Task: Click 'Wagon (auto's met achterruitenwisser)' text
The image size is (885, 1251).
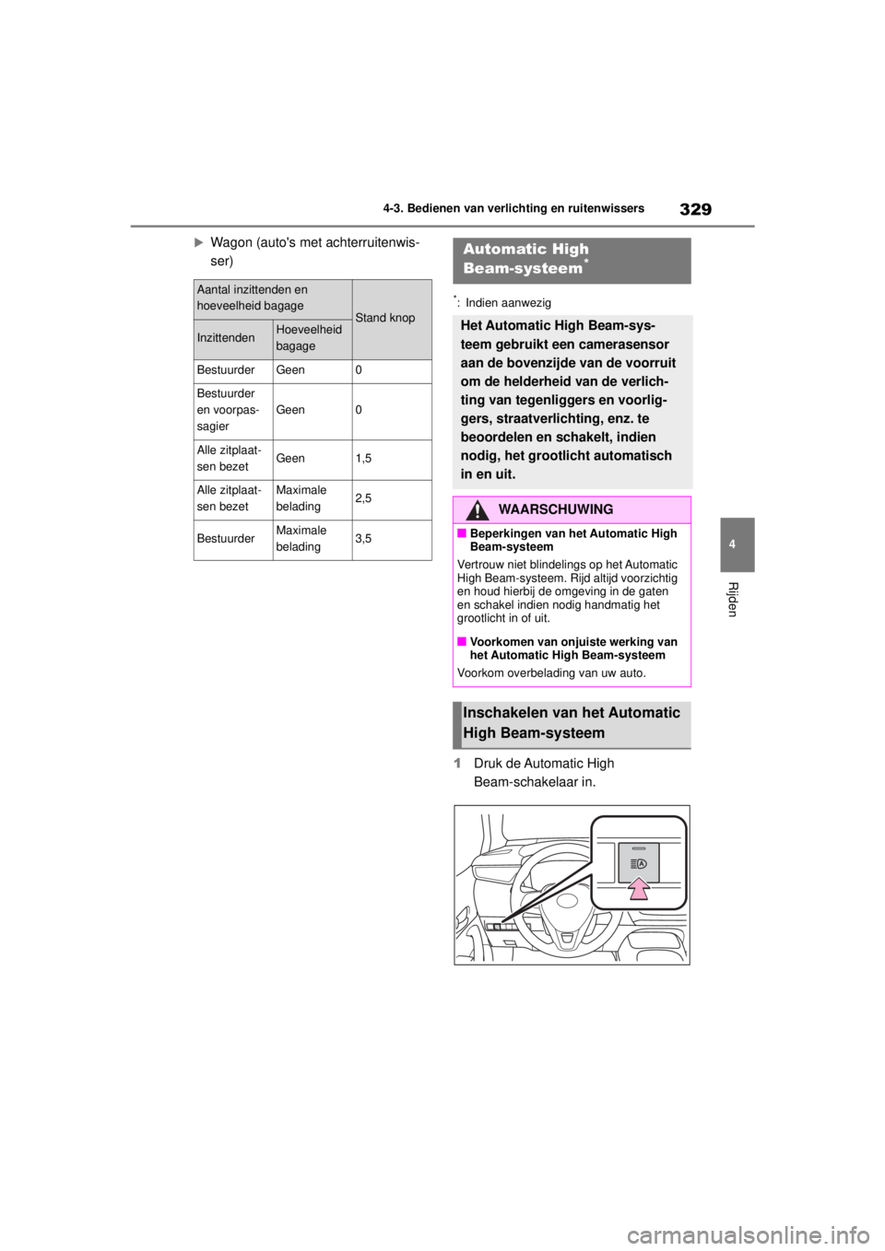Action: 315,251
